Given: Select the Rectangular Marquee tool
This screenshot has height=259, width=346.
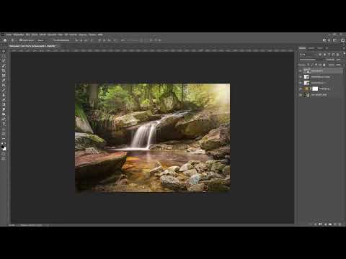Looking at the screenshot, I should coord(4,56).
